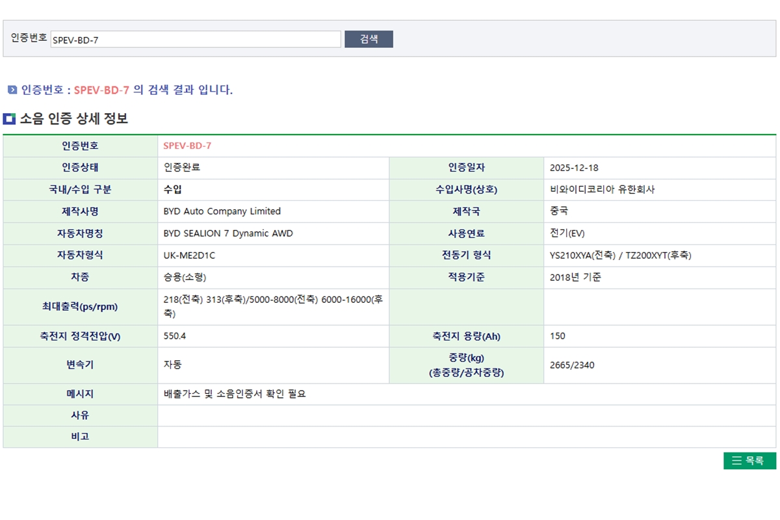The width and height of the screenshot is (780, 520).
Task: Click the 변속기 label cell
Action: tap(80, 365)
